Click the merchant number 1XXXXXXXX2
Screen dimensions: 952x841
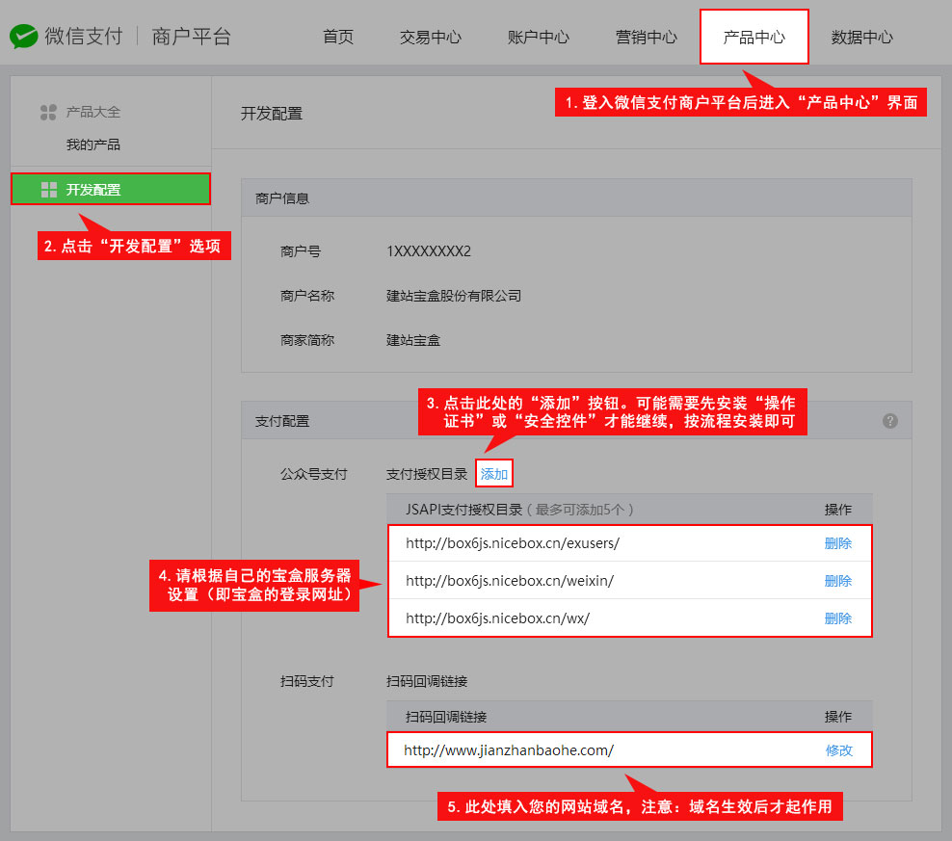pyautogui.click(x=429, y=251)
